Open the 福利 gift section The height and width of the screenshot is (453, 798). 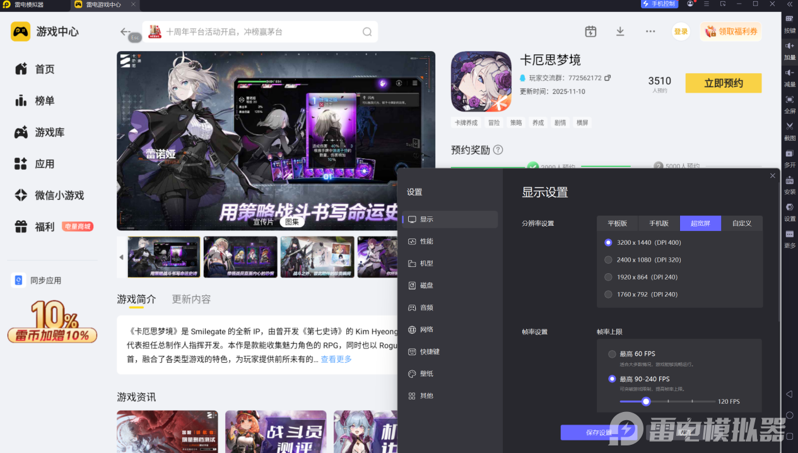(x=35, y=226)
